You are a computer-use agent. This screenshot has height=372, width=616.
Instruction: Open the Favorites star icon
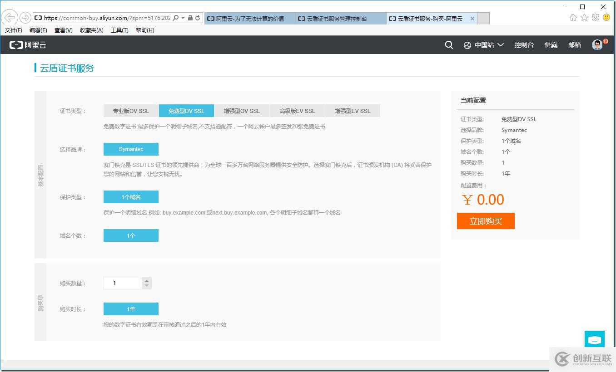coord(584,17)
